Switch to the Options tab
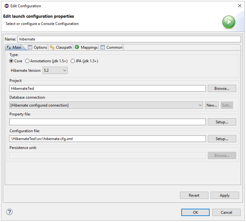246x222 pixels. tap(38, 47)
